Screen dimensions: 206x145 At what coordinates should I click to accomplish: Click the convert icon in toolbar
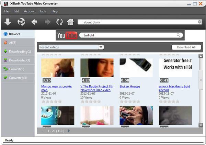point(21,22)
